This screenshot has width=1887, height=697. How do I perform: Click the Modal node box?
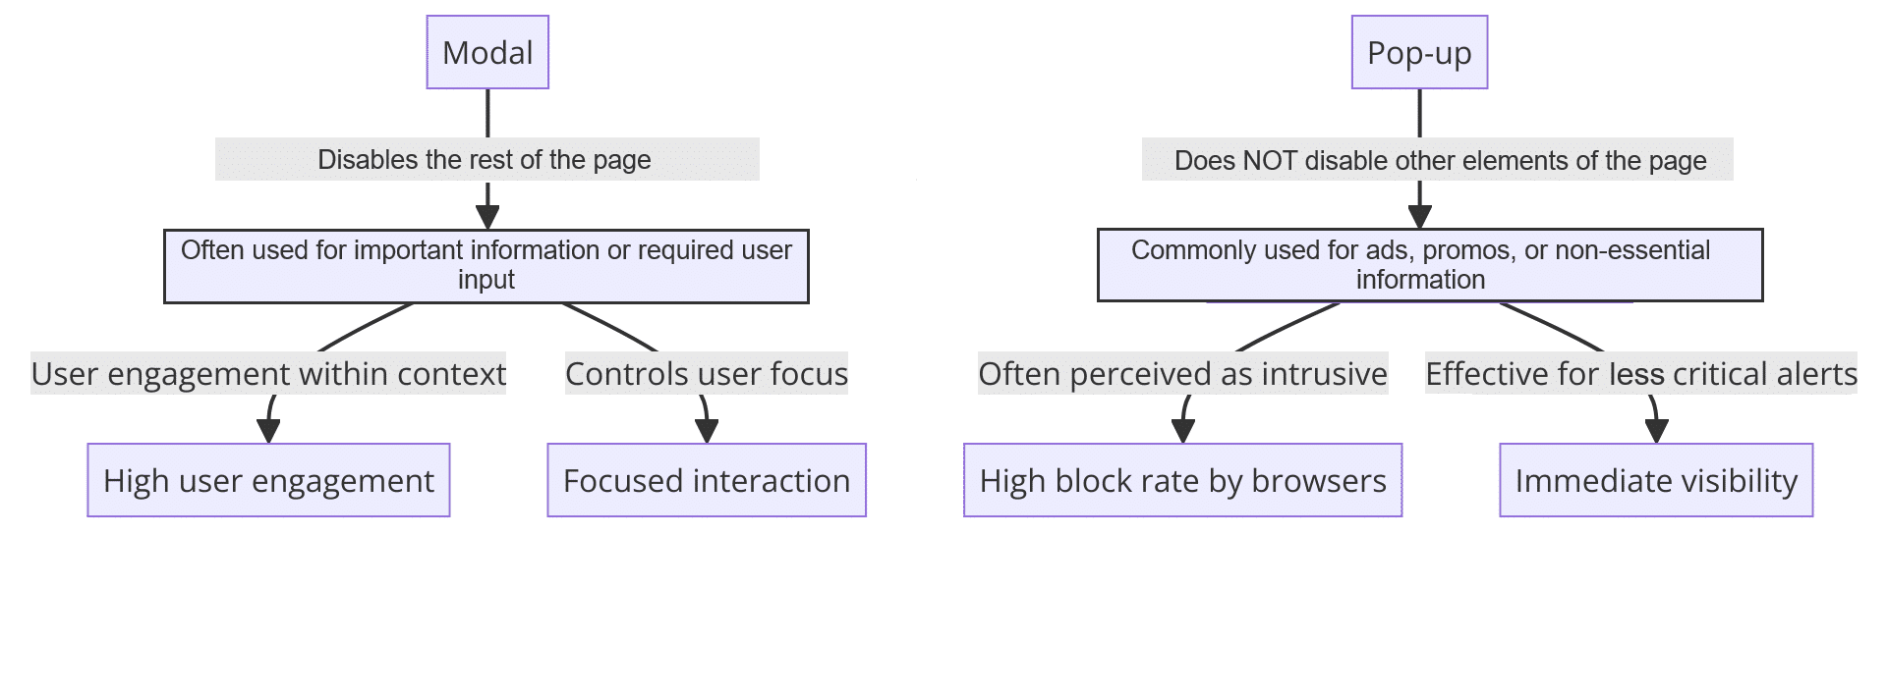point(487,52)
